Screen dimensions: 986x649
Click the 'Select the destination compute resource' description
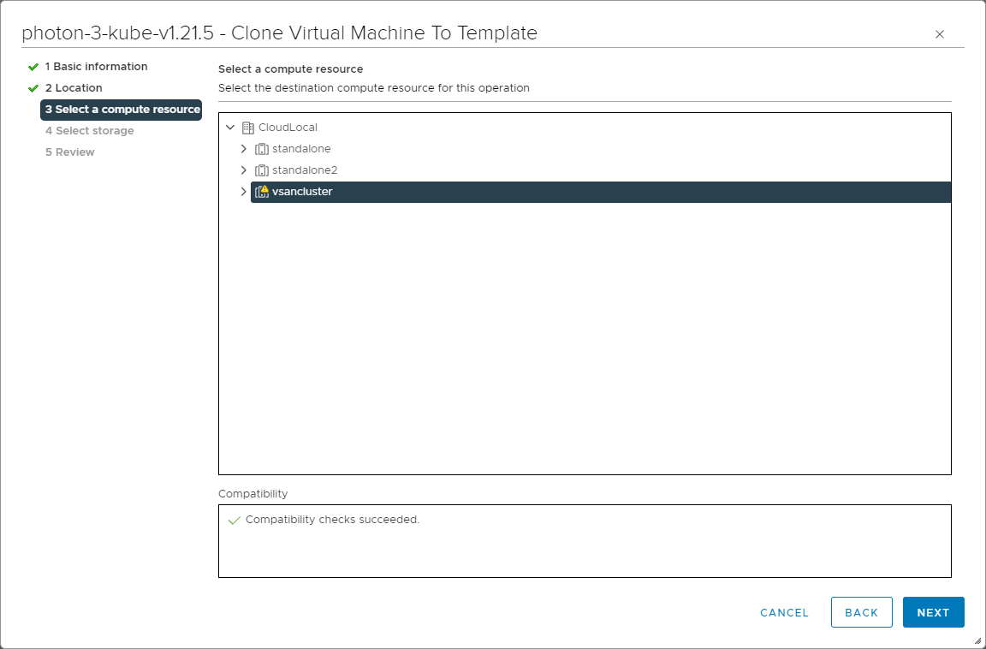point(373,88)
